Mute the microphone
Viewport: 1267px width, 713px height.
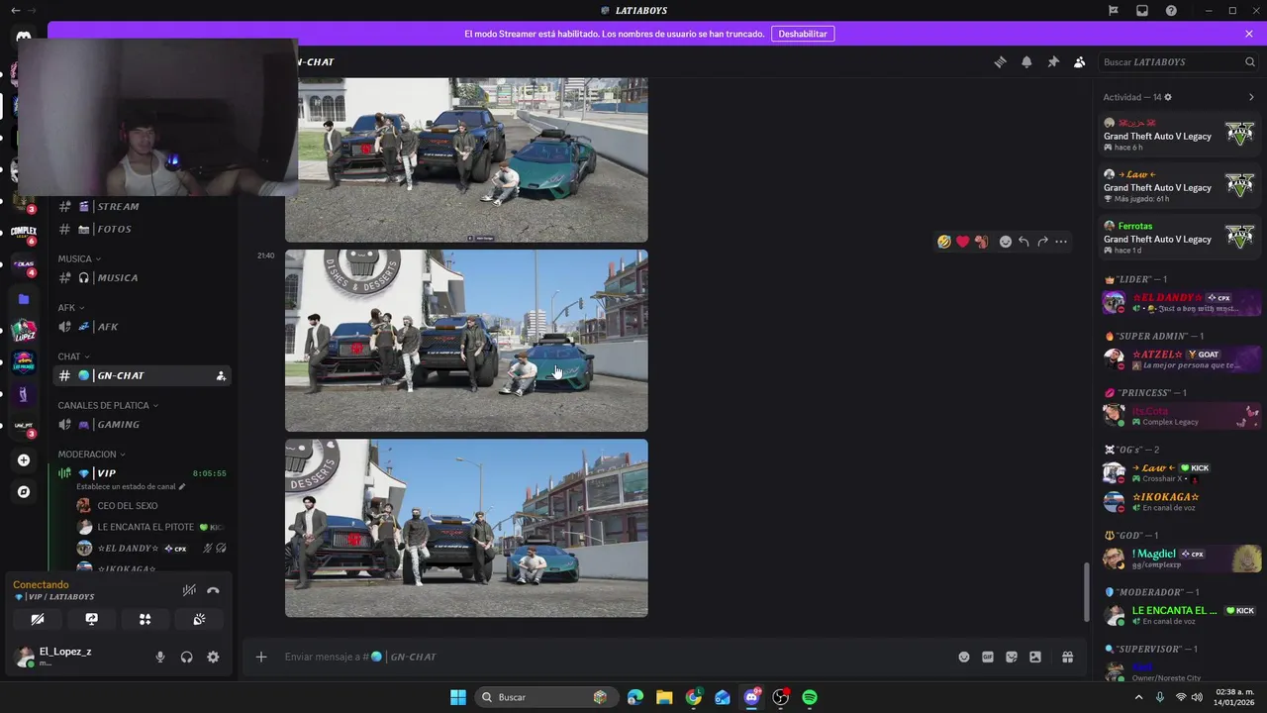click(160, 657)
